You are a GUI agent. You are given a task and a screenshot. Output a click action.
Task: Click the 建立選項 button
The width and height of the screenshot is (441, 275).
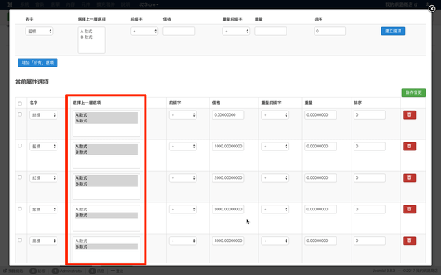click(x=393, y=31)
